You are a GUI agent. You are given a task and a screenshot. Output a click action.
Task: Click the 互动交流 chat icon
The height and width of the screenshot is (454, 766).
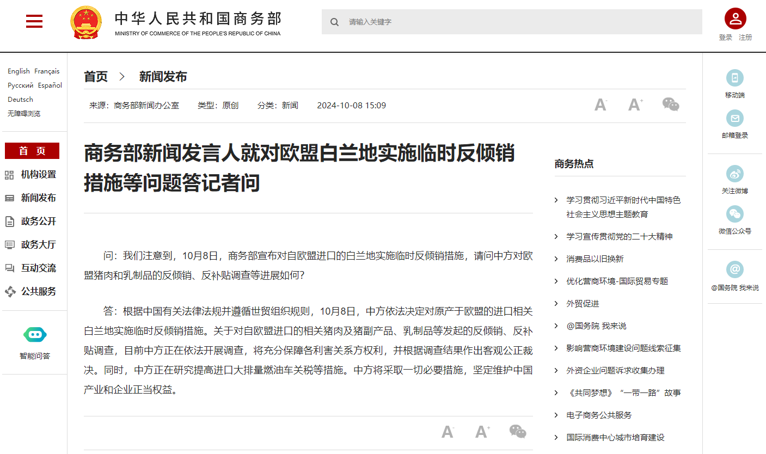click(x=9, y=268)
